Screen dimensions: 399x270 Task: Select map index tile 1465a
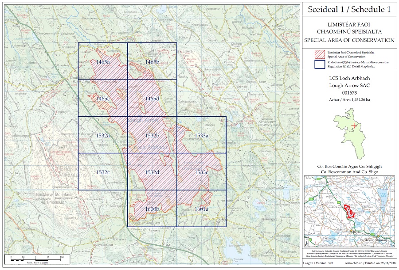(x=103, y=61)
